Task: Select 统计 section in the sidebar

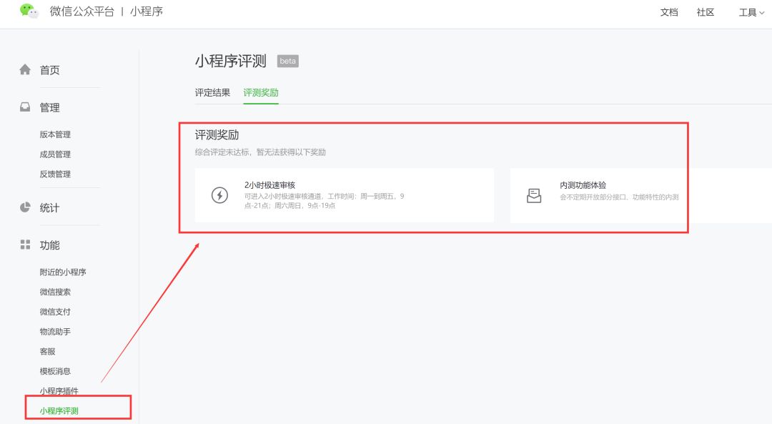Action: point(50,208)
